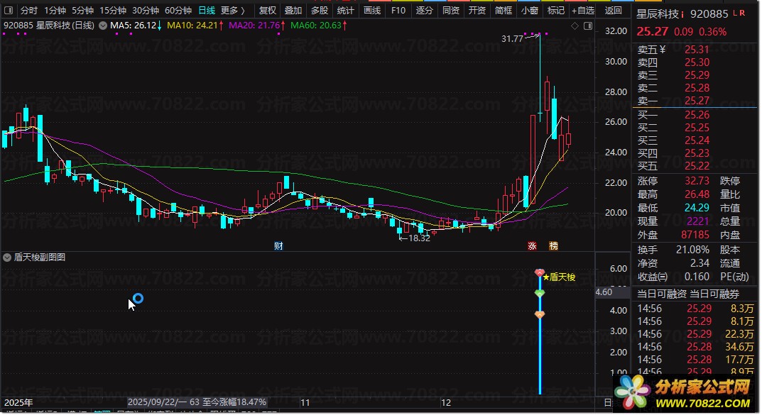Switch to 5分钟 period

pos(82,10)
